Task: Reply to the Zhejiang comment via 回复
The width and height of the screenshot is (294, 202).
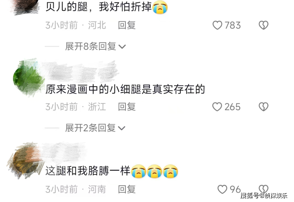Action: click(x=127, y=107)
